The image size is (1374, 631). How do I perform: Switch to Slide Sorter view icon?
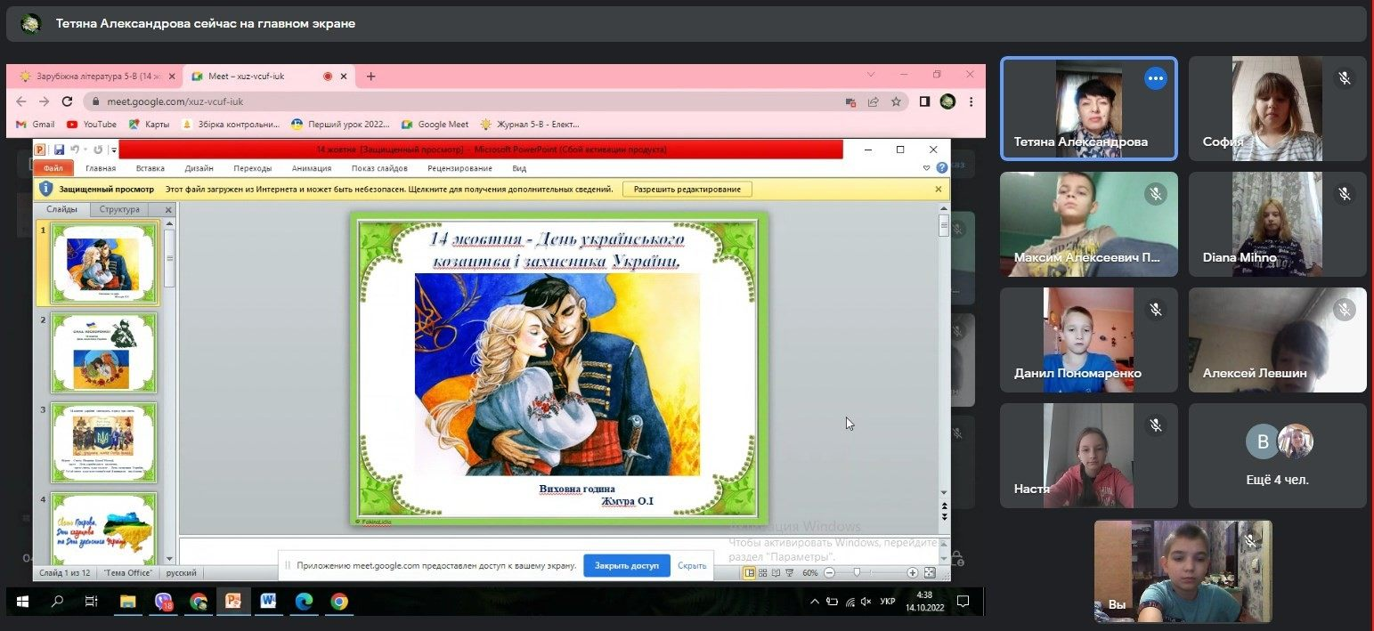tap(762, 573)
